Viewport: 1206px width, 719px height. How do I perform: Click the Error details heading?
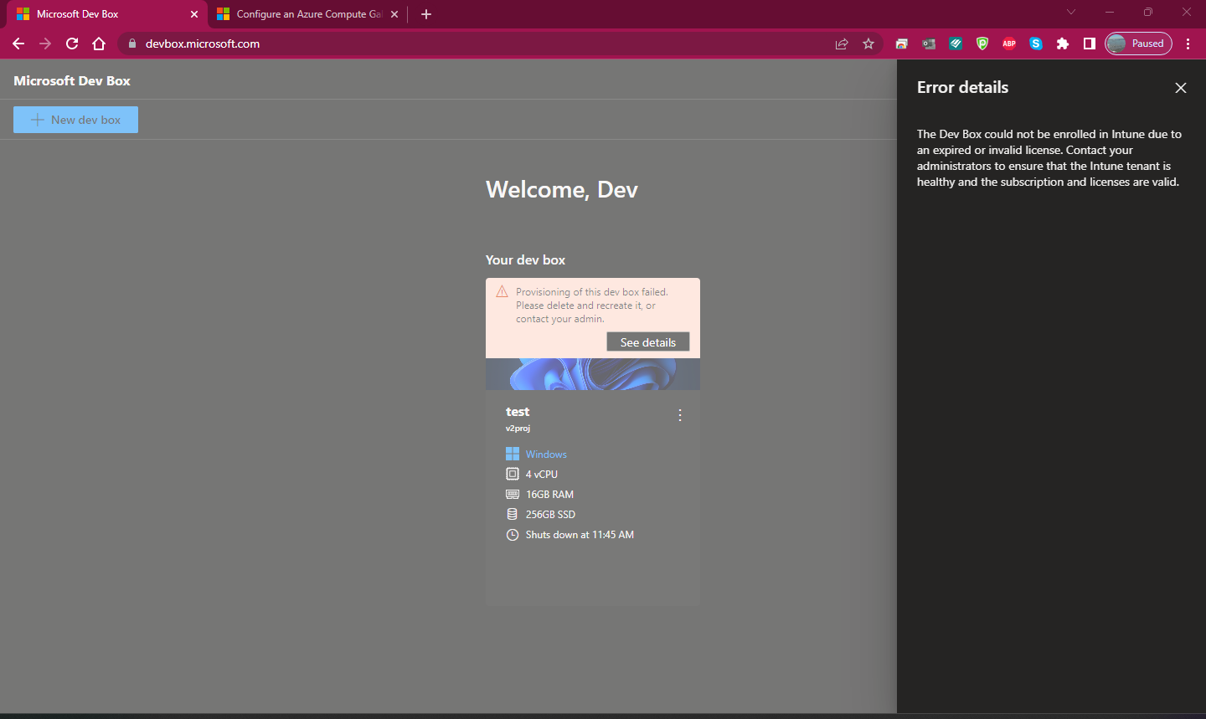(x=962, y=88)
